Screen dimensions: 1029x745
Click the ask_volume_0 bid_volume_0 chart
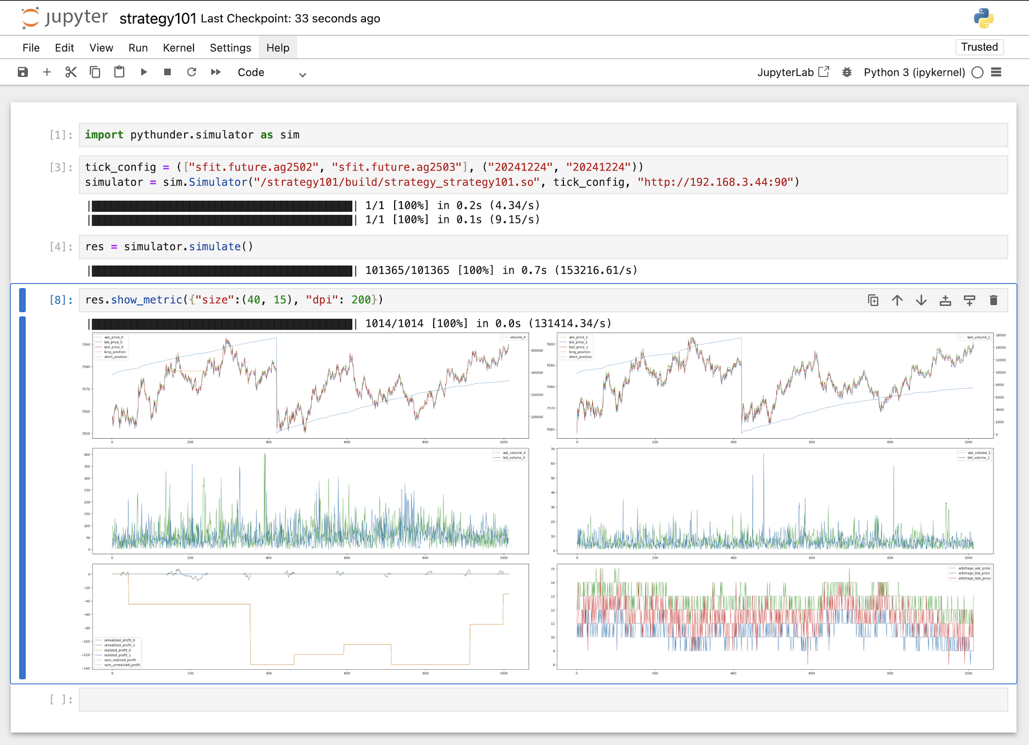coord(310,501)
